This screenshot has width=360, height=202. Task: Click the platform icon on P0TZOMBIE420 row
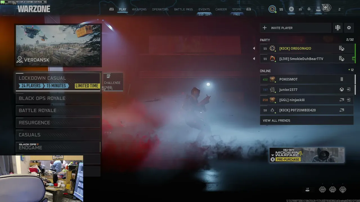coord(342,110)
